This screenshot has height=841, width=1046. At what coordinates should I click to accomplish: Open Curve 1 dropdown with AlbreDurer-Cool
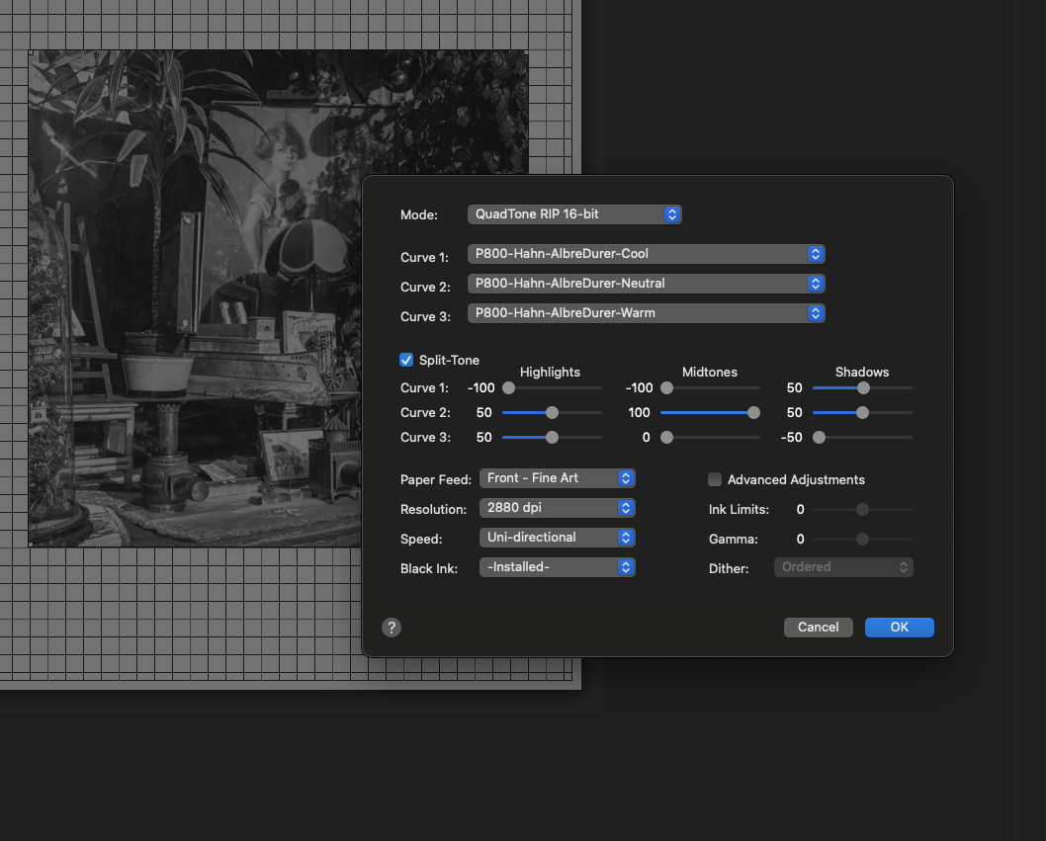click(646, 254)
